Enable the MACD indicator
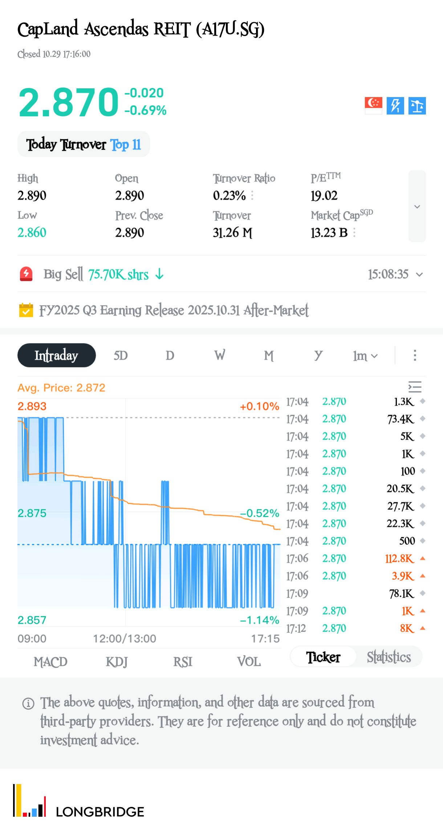The image size is (443, 832). [x=50, y=662]
